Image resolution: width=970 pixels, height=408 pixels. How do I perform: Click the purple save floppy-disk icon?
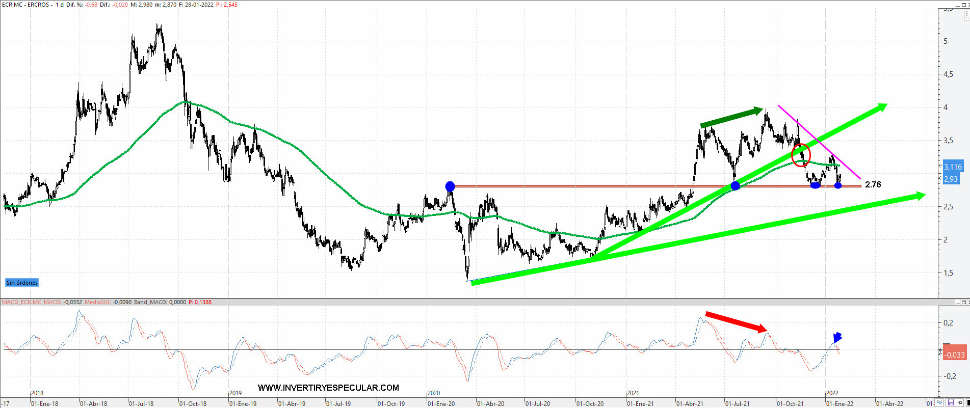point(951,403)
